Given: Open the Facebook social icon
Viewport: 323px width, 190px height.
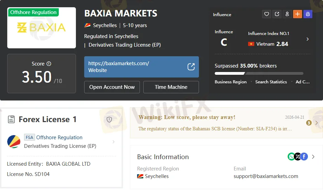Looking at the screenshot, I should (304, 157).
